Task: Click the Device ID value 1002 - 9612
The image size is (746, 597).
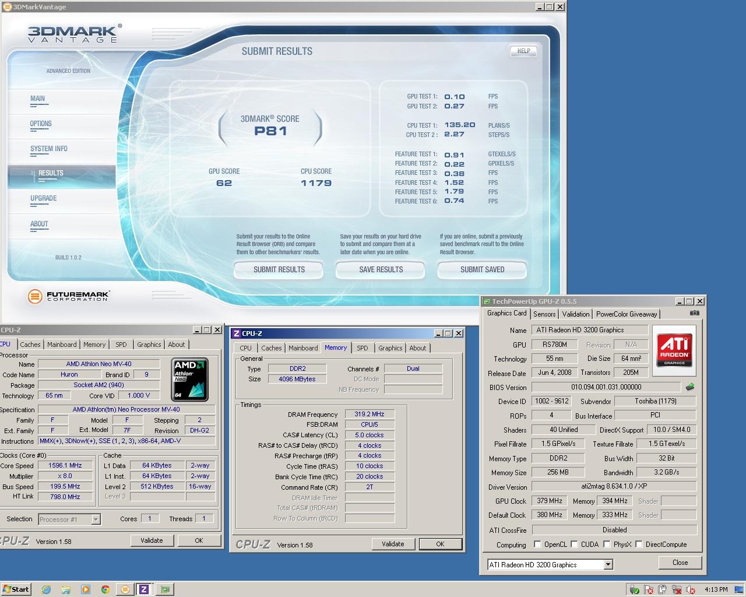Action: coord(552,401)
